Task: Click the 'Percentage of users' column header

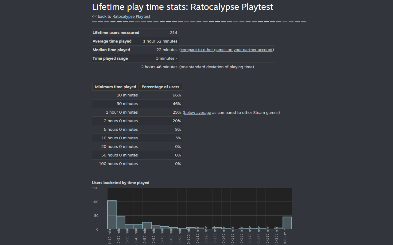Action: coord(161,87)
